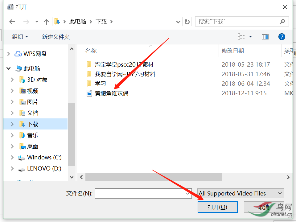This screenshot has width=296, height=222.
Task: Select Windows (C:) drive in sidebar
Action: click(44, 158)
